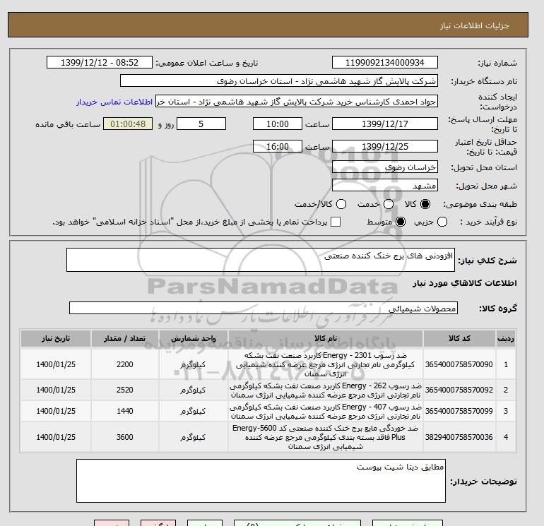The width and height of the screenshot is (544, 526).
Task: Click the quantity cell 3600
Action: (x=125, y=437)
